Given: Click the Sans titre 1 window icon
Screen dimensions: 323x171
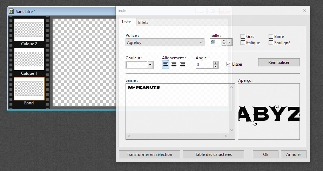Looking at the screenshot, I should pyautogui.click(x=11, y=11).
